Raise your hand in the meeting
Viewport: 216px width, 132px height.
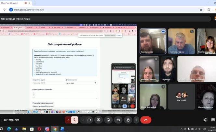click(x=128, y=120)
